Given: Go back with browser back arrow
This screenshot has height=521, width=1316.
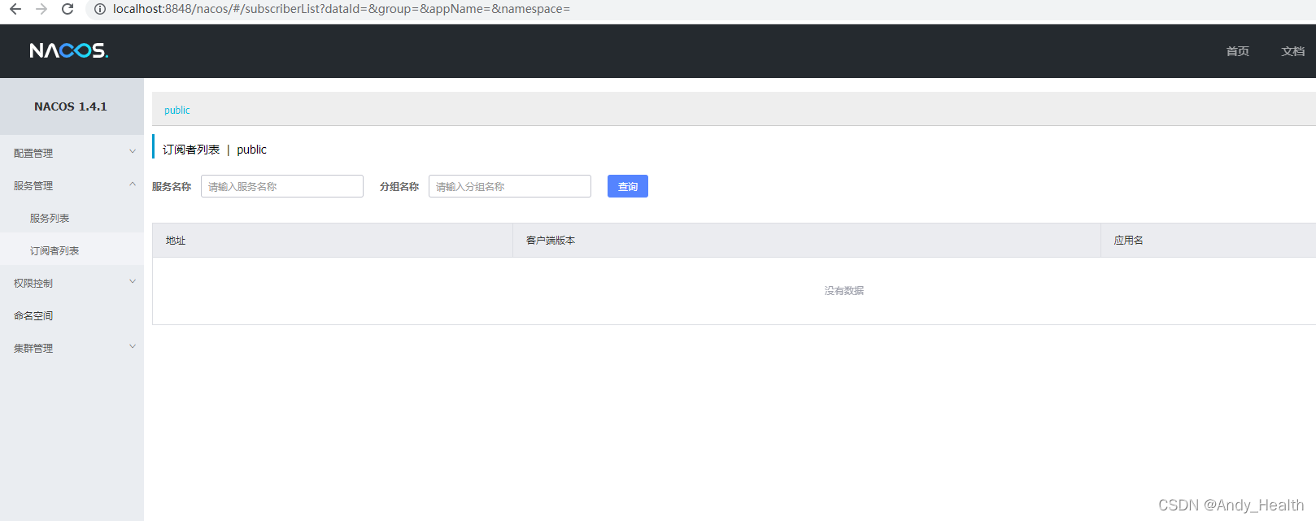Looking at the screenshot, I should [15, 9].
